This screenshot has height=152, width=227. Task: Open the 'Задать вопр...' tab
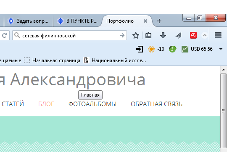point(28,21)
